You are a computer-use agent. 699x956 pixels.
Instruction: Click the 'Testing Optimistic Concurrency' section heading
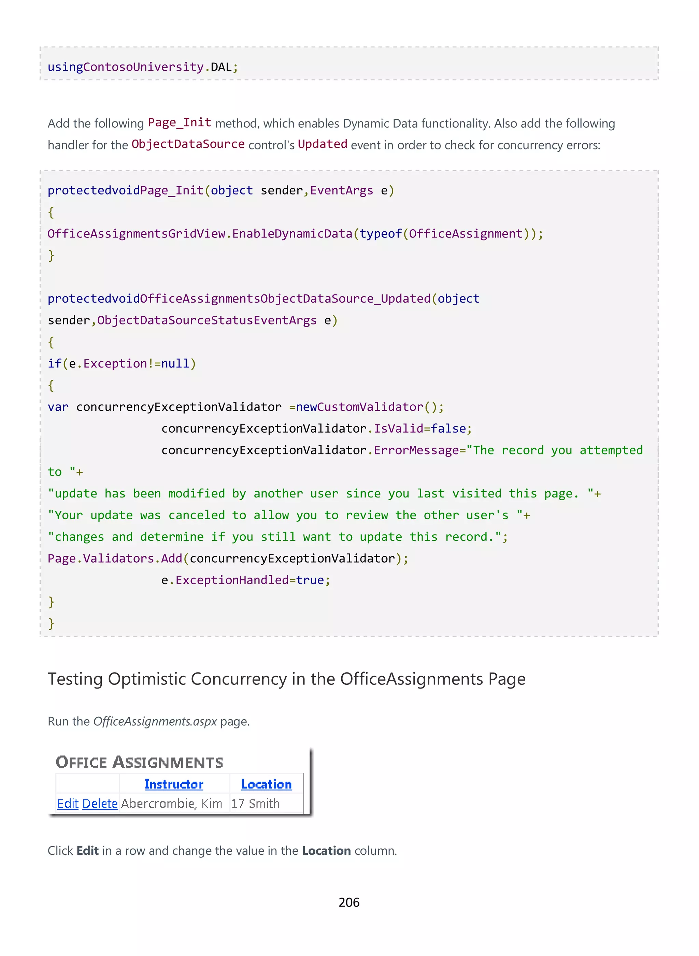(x=286, y=679)
